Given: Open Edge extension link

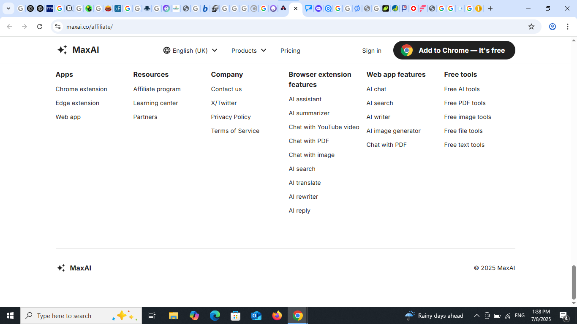Looking at the screenshot, I should click(x=77, y=103).
